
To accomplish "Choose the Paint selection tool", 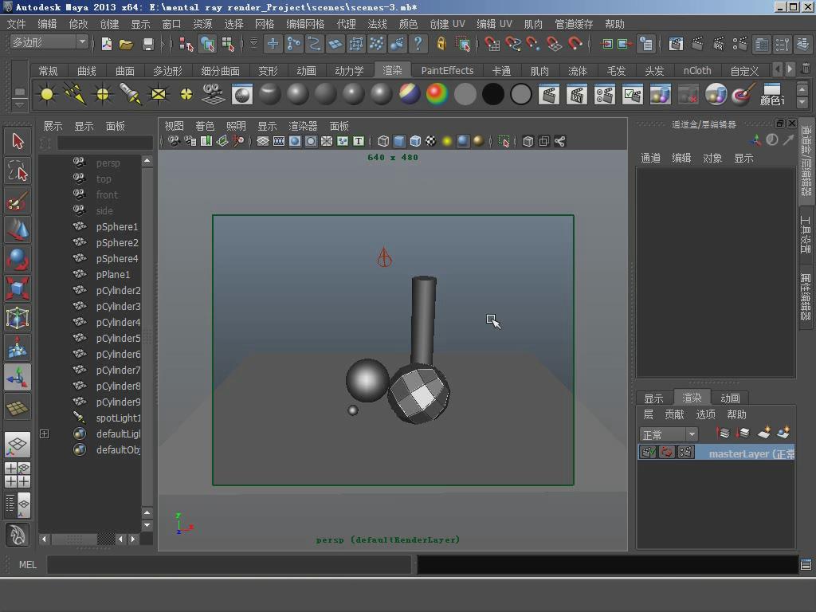I will tap(18, 201).
